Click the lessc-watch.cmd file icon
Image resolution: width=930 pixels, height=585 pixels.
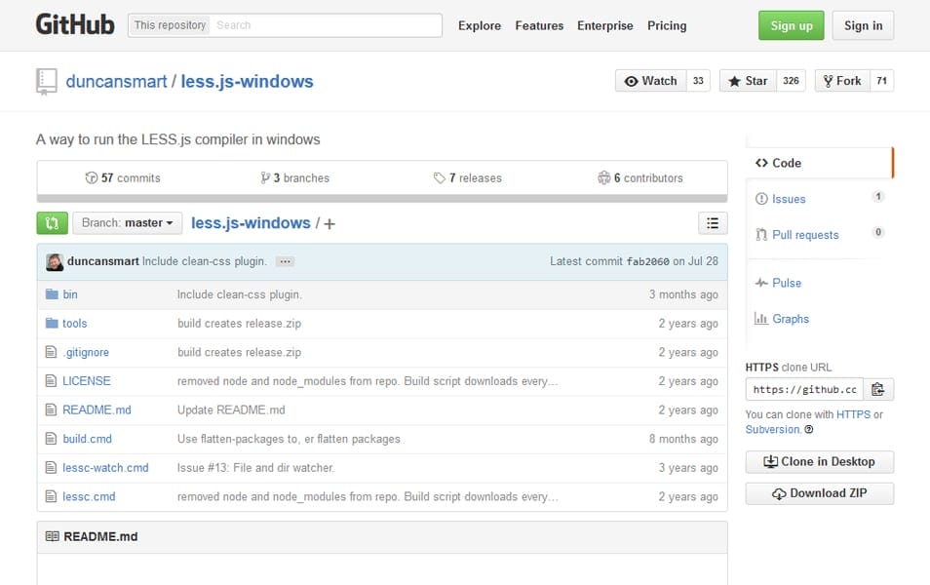52,468
